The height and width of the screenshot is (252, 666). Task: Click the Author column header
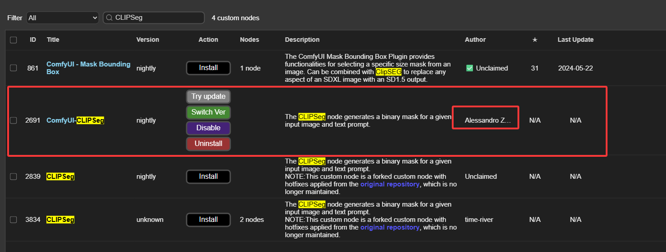475,40
